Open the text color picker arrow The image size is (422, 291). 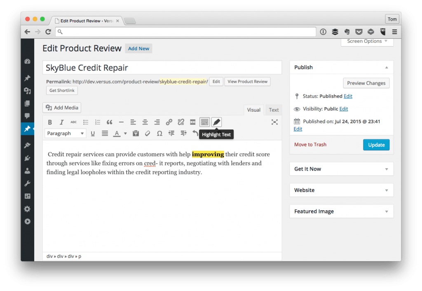(125, 133)
